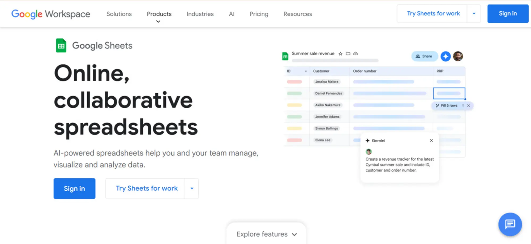Screen dimensions: 531x244
Task: Open the Pricing page
Action: (259, 14)
